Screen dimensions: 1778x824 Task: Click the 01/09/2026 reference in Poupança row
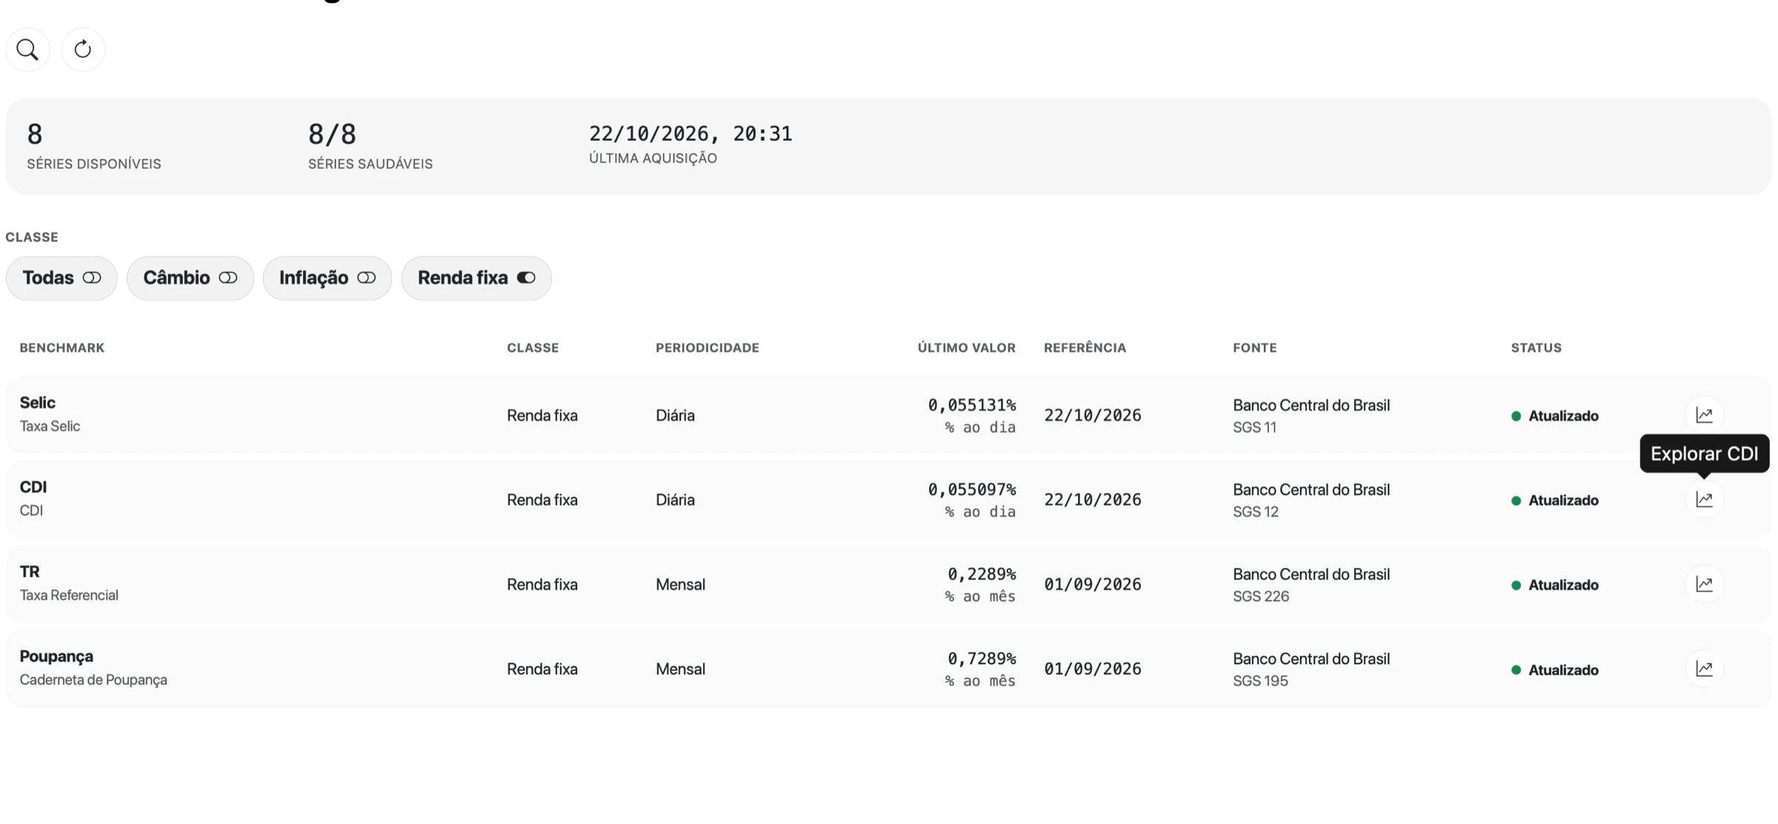[1093, 669]
